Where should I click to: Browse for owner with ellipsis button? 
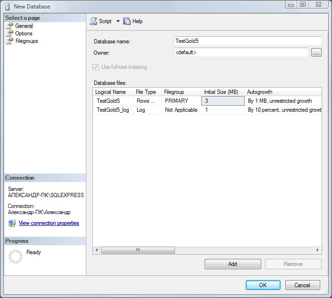click(316, 53)
